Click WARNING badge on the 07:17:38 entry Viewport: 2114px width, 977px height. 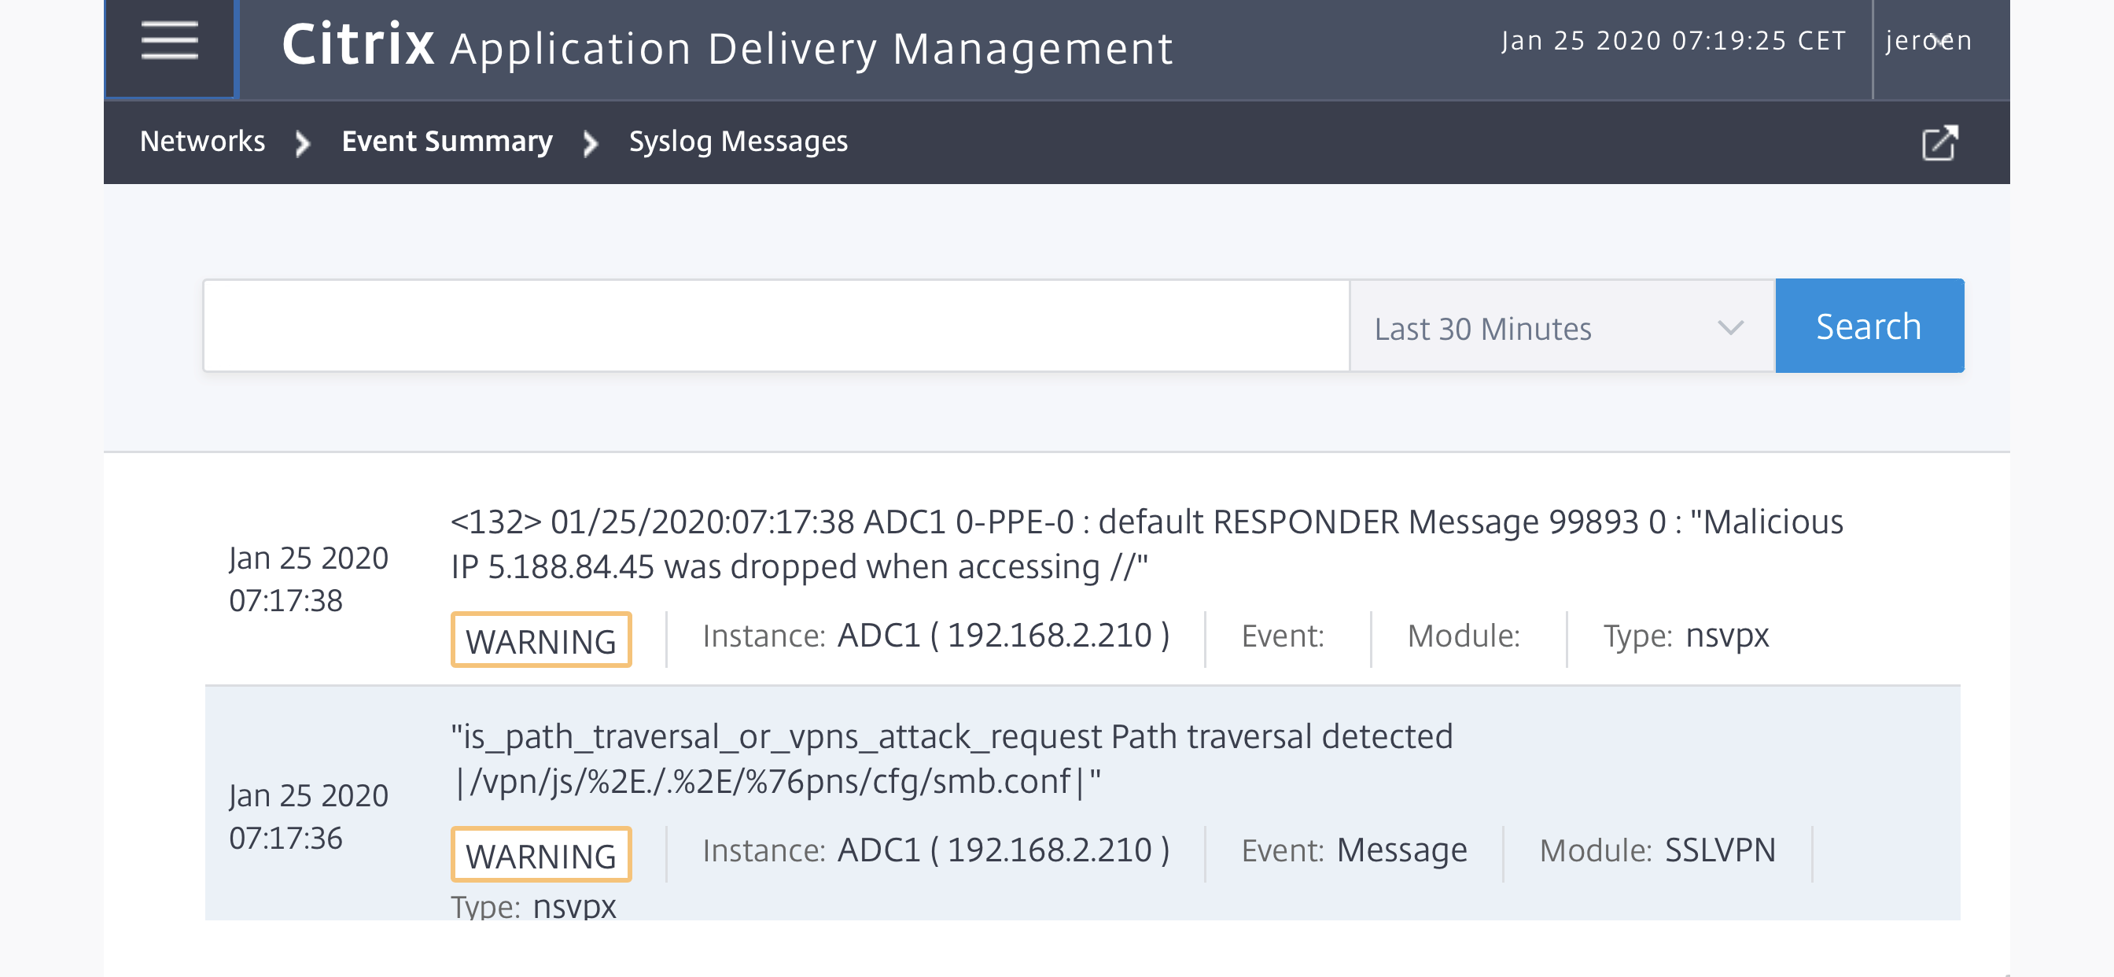point(541,640)
